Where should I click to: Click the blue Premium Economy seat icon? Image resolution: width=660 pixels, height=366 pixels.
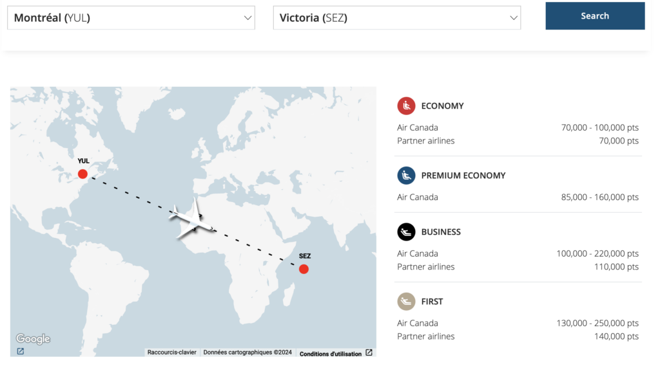pos(406,176)
